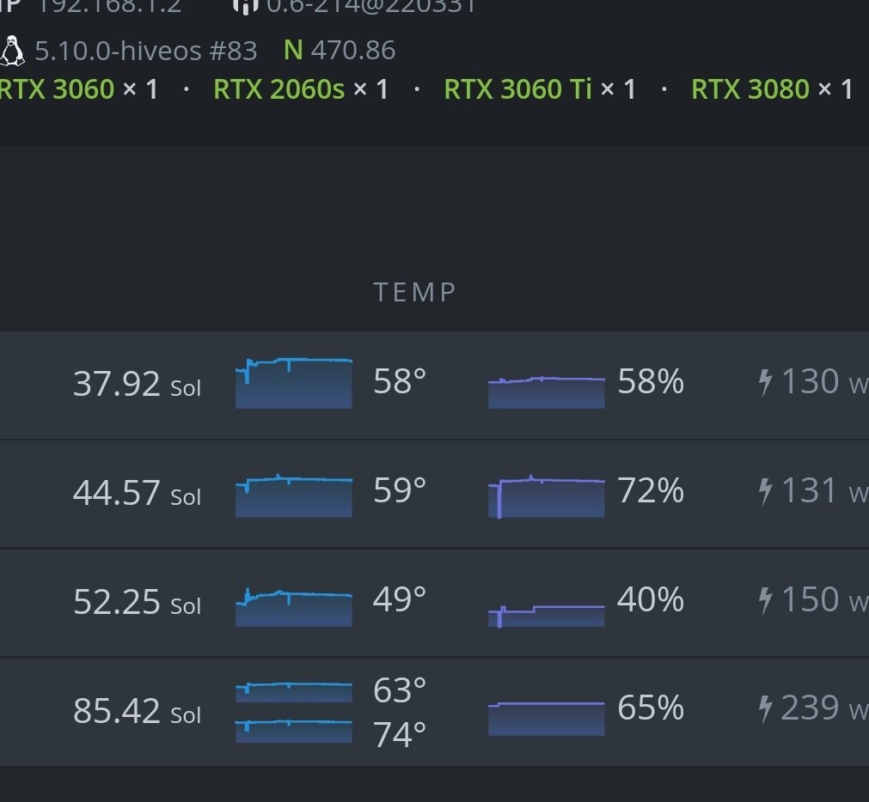Click the Nvidia driver version 470.86
The height and width of the screenshot is (802, 869).
click(353, 51)
